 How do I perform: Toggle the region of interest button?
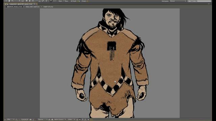tap(49, 120)
